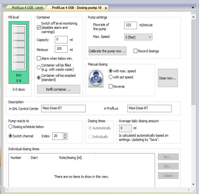Image resolution: width=199 pixels, height=194 pixels.
Task: Click the vertical scrollbar down arrow
Action: coord(193,184)
